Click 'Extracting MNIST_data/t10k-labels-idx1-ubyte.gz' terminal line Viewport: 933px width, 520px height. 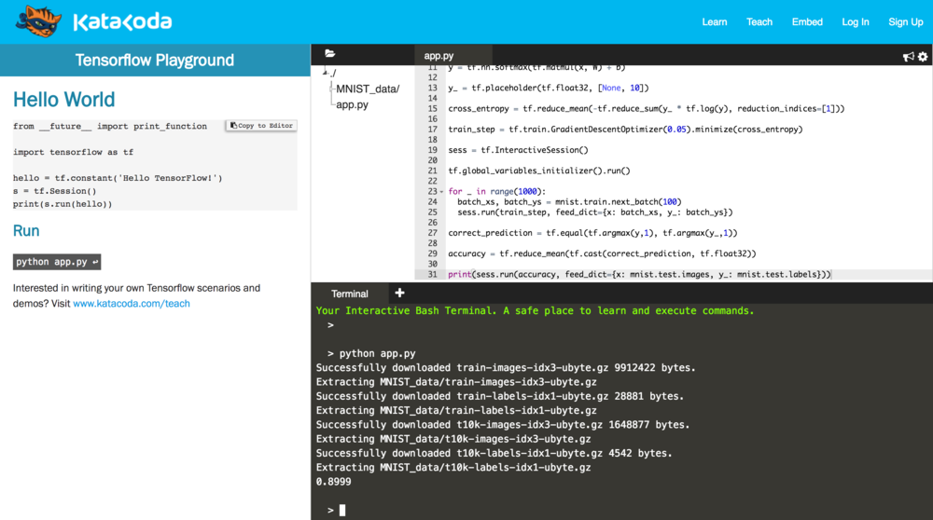pos(453,468)
